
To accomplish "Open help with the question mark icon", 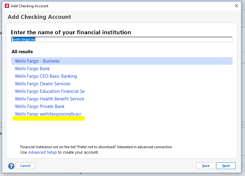I will (11, 166).
